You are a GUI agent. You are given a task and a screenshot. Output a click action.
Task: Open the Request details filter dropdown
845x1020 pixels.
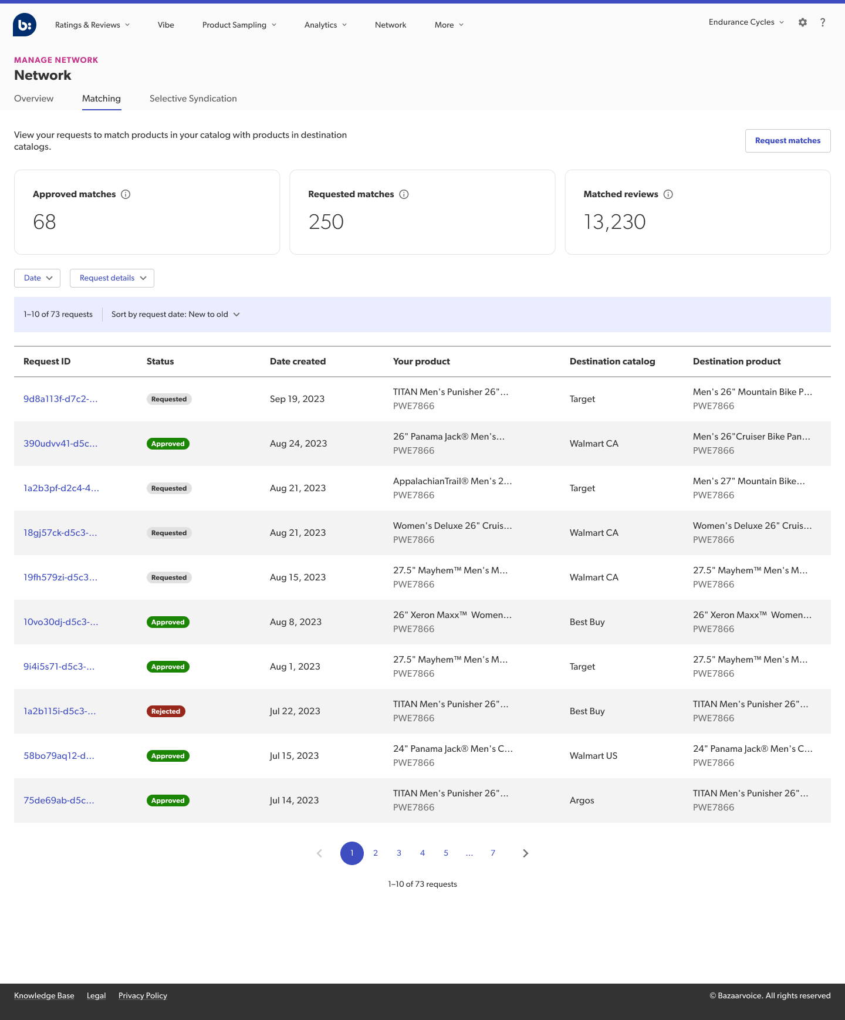click(x=112, y=278)
